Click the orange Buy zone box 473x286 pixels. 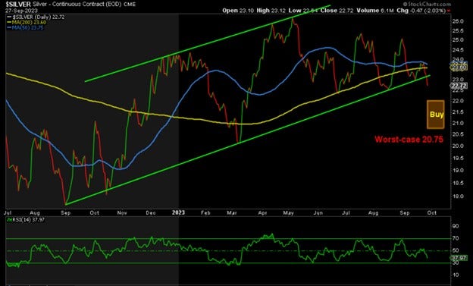click(x=436, y=115)
